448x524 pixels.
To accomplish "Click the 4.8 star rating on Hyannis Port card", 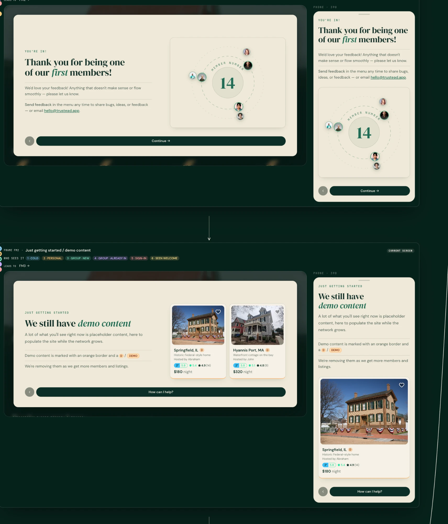I will pos(263,365).
